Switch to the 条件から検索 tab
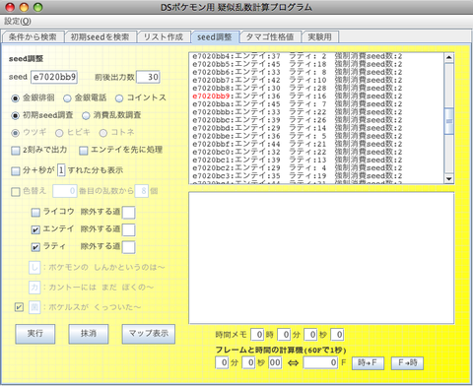Screen dimensions: 473x386 tap(33, 36)
